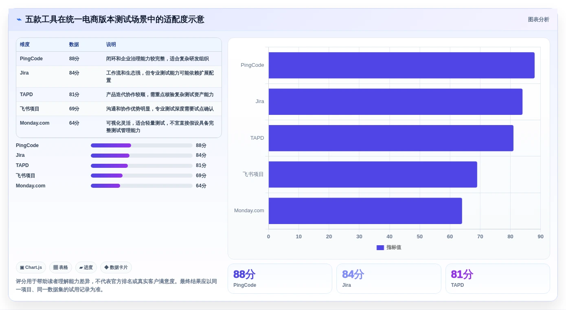
Task: Click the lightning icon beside the title
Action: click(19, 20)
